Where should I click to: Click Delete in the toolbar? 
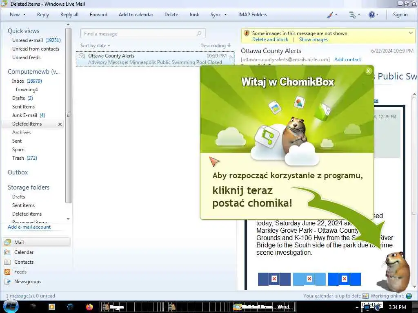click(171, 15)
